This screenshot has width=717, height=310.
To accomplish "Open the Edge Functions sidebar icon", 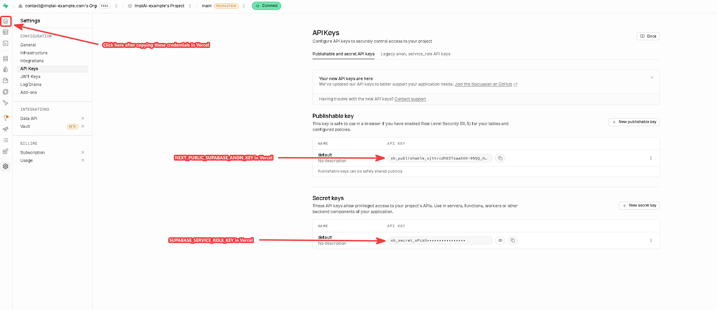I will (x=6, y=92).
